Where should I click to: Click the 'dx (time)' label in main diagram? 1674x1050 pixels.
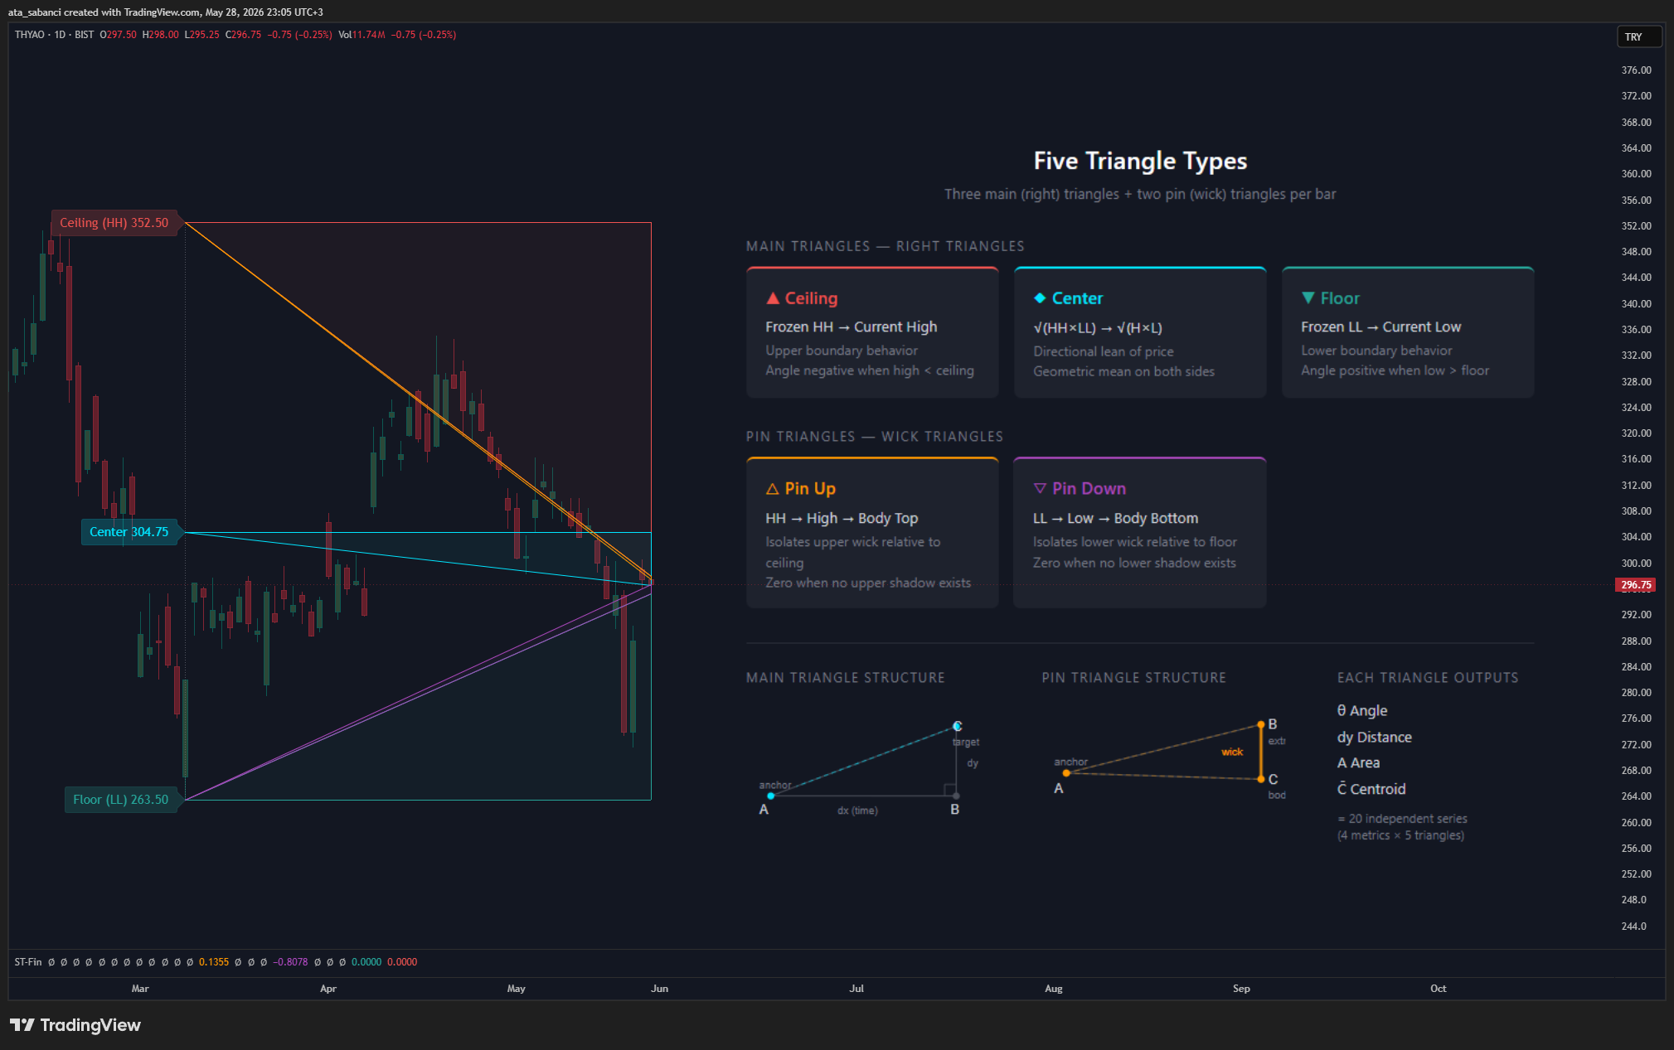coord(857,810)
